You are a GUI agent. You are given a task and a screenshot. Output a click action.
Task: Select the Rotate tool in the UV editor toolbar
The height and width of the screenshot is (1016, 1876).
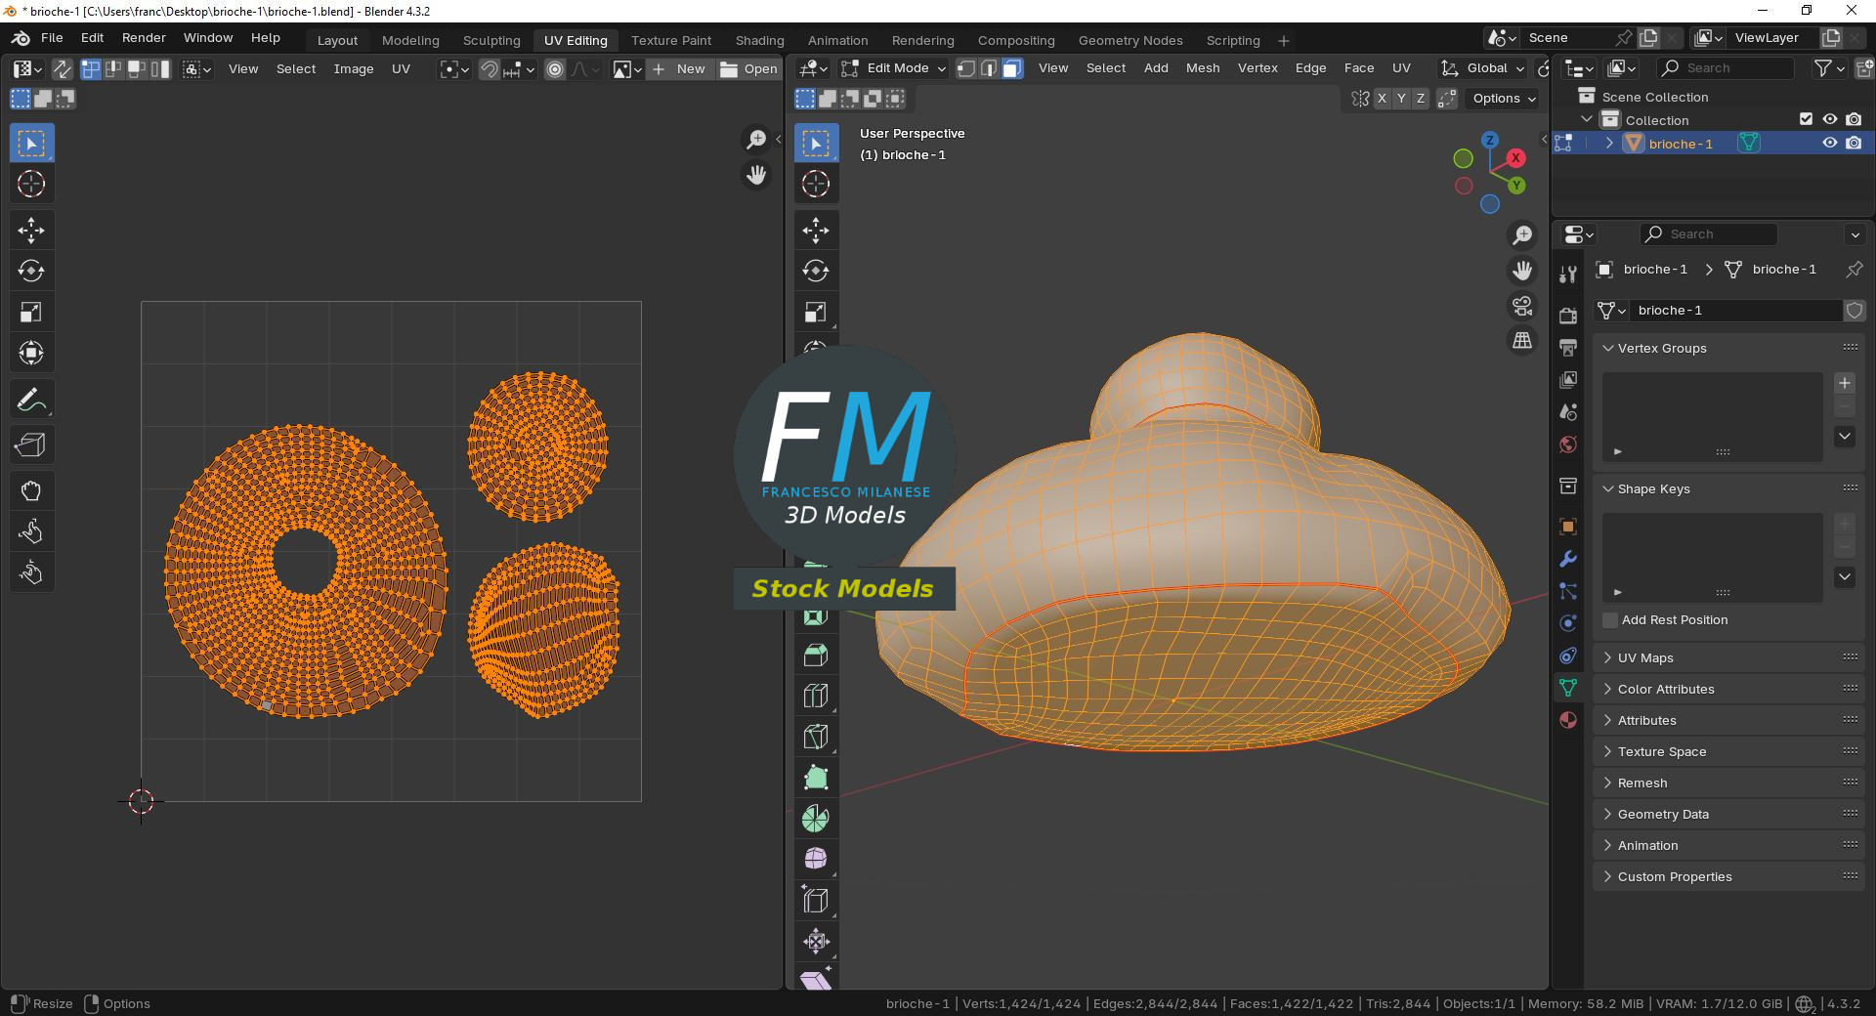point(31,272)
